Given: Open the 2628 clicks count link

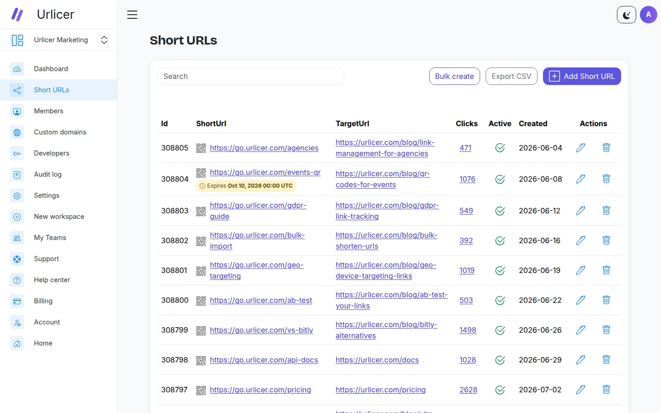Looking at the screenshot, I should tap(468, 390).
